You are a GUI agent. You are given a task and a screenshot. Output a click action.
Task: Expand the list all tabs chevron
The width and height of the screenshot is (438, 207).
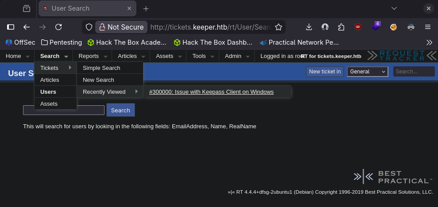(x=394, y=8)
